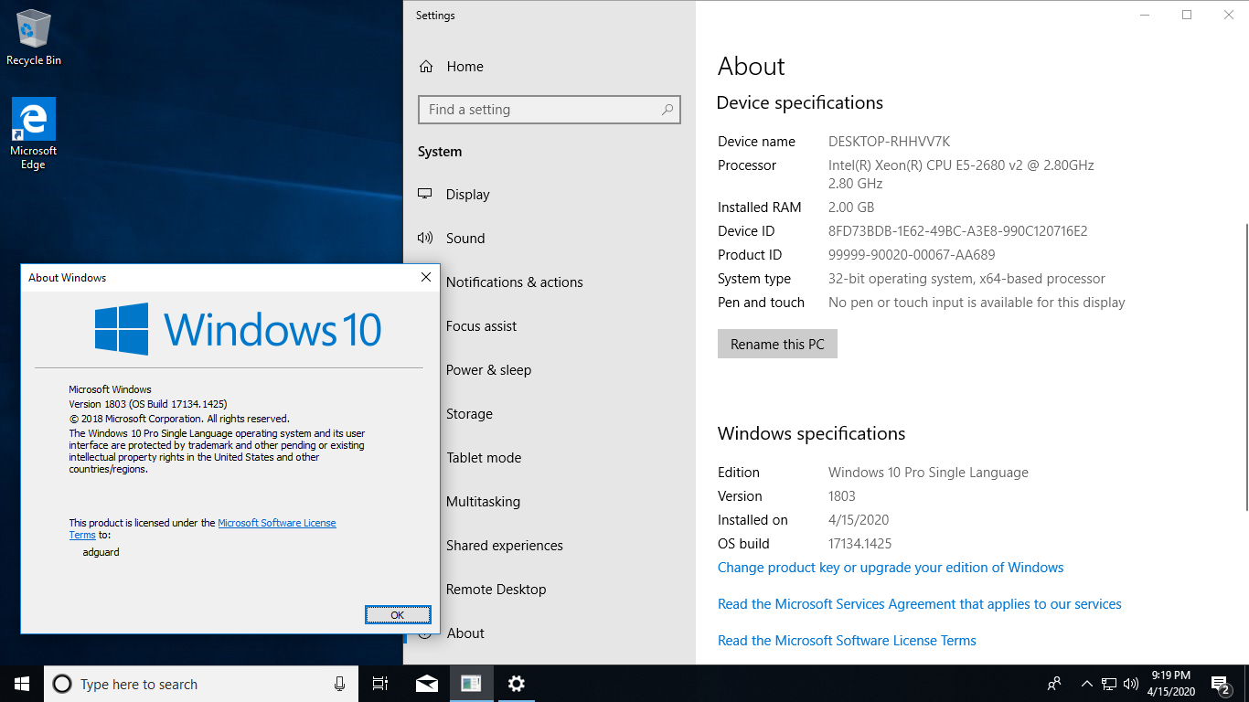Open Microsoft Software License Terms link in dialog
1249x702 pixels.
coord(277,523)
